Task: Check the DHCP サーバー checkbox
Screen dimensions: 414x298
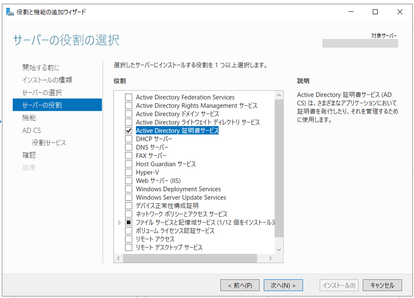Action: (128, 139)
